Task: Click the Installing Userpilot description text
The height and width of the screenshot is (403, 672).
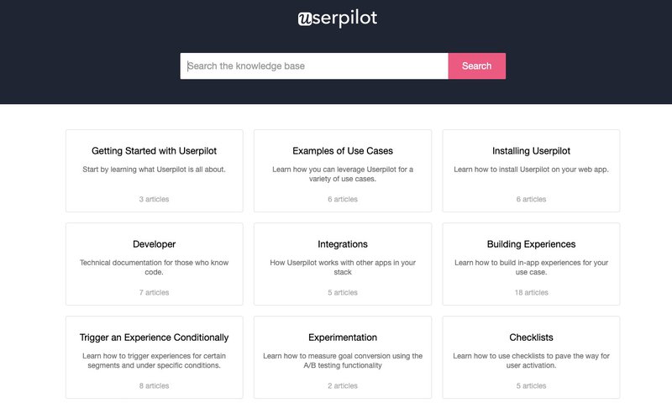Action: tap(531, 170)
